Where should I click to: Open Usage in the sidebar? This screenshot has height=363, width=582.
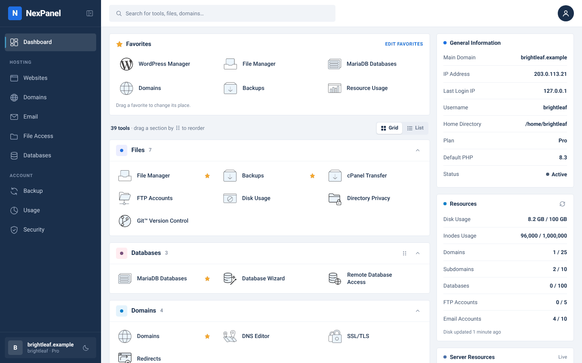point(51,210)
